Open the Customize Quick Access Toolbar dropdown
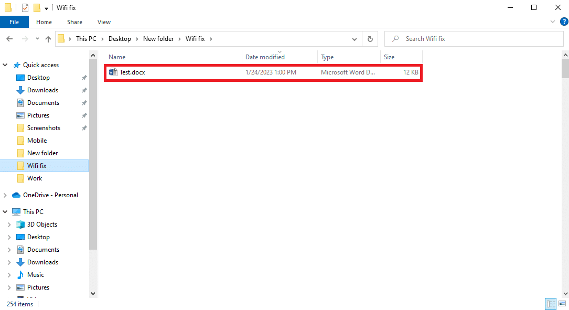The width and height of the screenshot is (569, 310). 47,8
